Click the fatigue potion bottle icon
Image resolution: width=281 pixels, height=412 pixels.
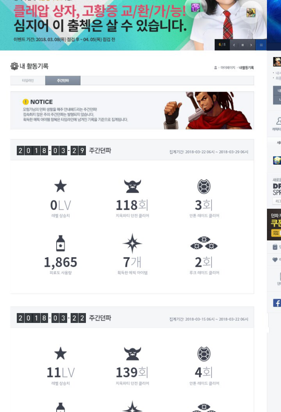click(x=61, y=243)
